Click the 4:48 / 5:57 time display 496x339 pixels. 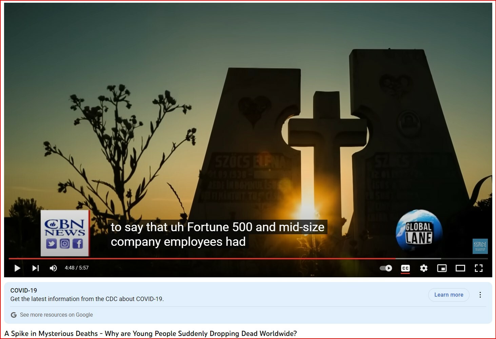(x=77, y=268)
